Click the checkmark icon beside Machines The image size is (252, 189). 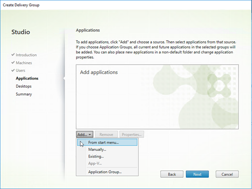pos(13,63)
